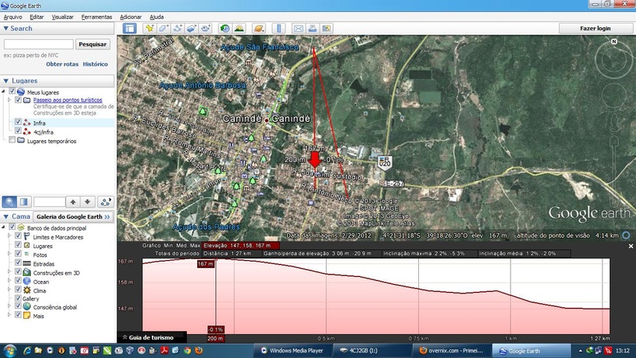The image size is (636, 358).
Task: Click the north compass ring
Action: click(x=614, y=59)
